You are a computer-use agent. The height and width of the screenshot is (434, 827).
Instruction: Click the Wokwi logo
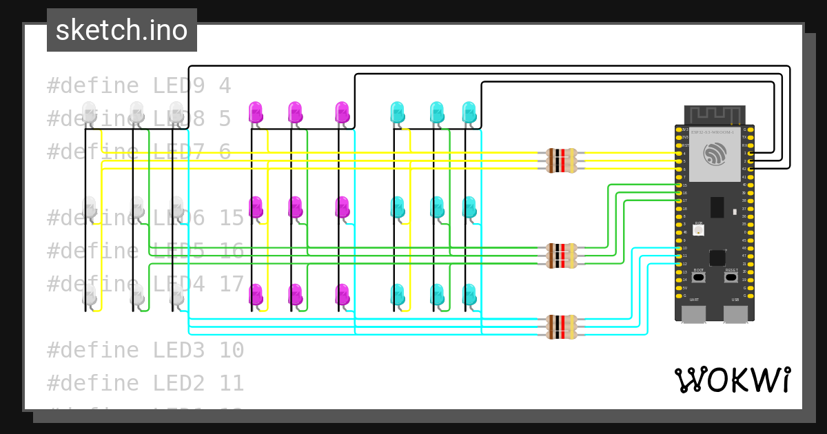tap(733, 380)
